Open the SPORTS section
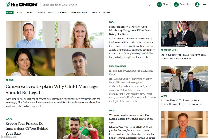 (x=96, y=13)
